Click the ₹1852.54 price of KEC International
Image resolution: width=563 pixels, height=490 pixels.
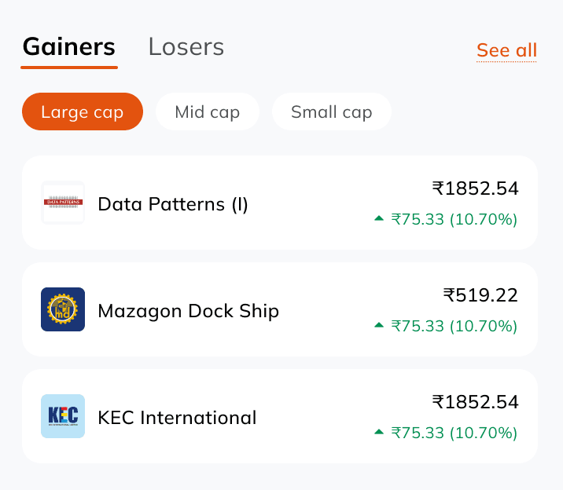(475, 402)
